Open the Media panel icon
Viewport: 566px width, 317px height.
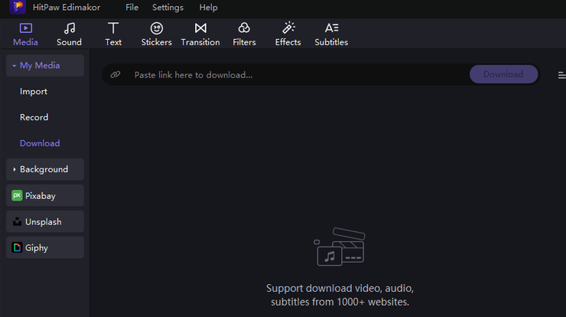(x=25, y=28)
